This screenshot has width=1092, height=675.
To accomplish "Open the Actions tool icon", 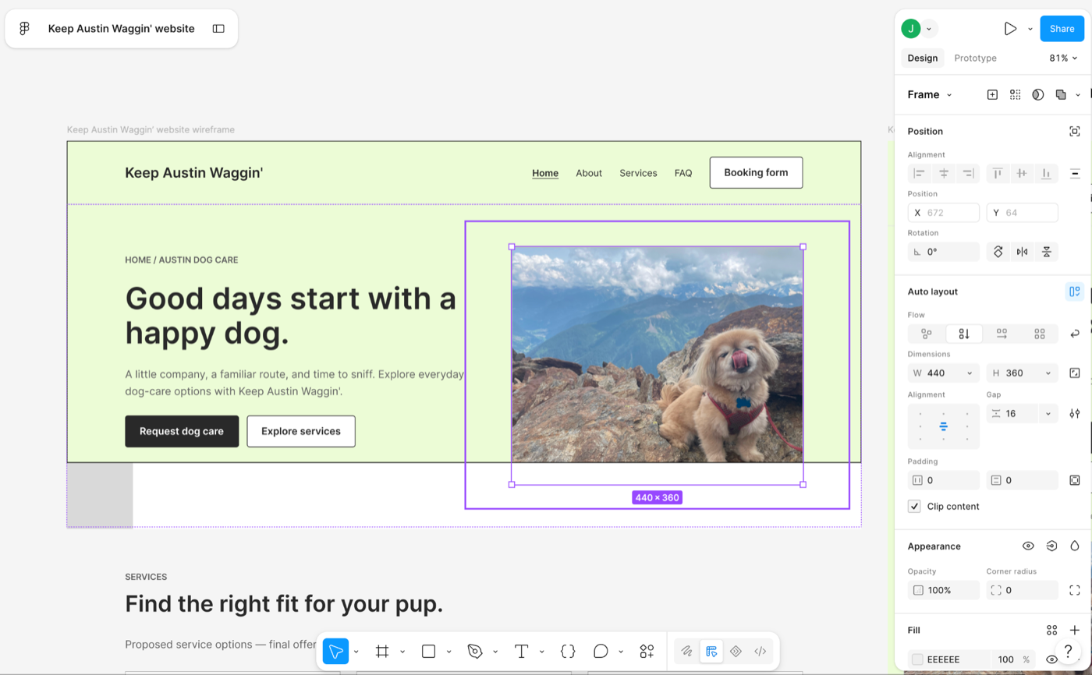I will [x=647, y=652].
